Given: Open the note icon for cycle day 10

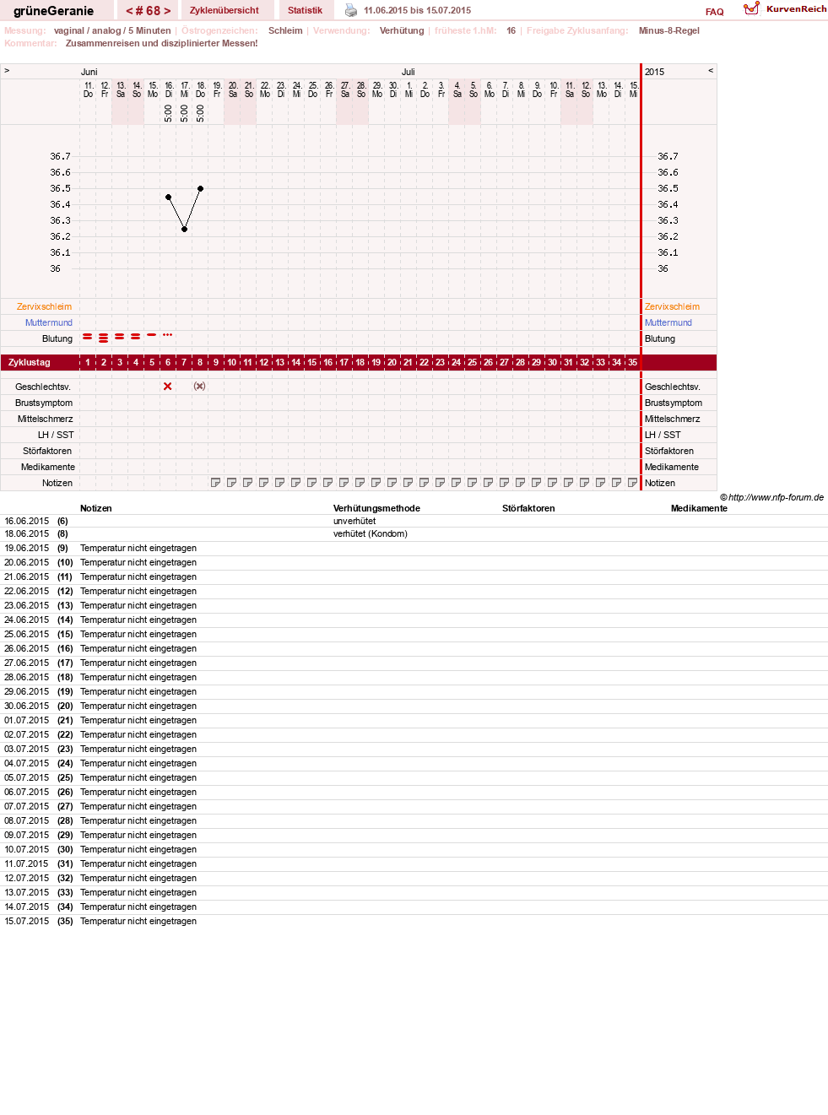Looking at the screenshot, I should point(232,483).
